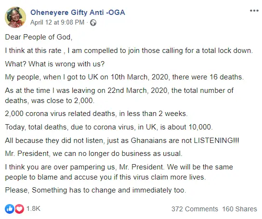Show the 372 Comments
This screenshot has height=219, width=262.
click(195, 209)
